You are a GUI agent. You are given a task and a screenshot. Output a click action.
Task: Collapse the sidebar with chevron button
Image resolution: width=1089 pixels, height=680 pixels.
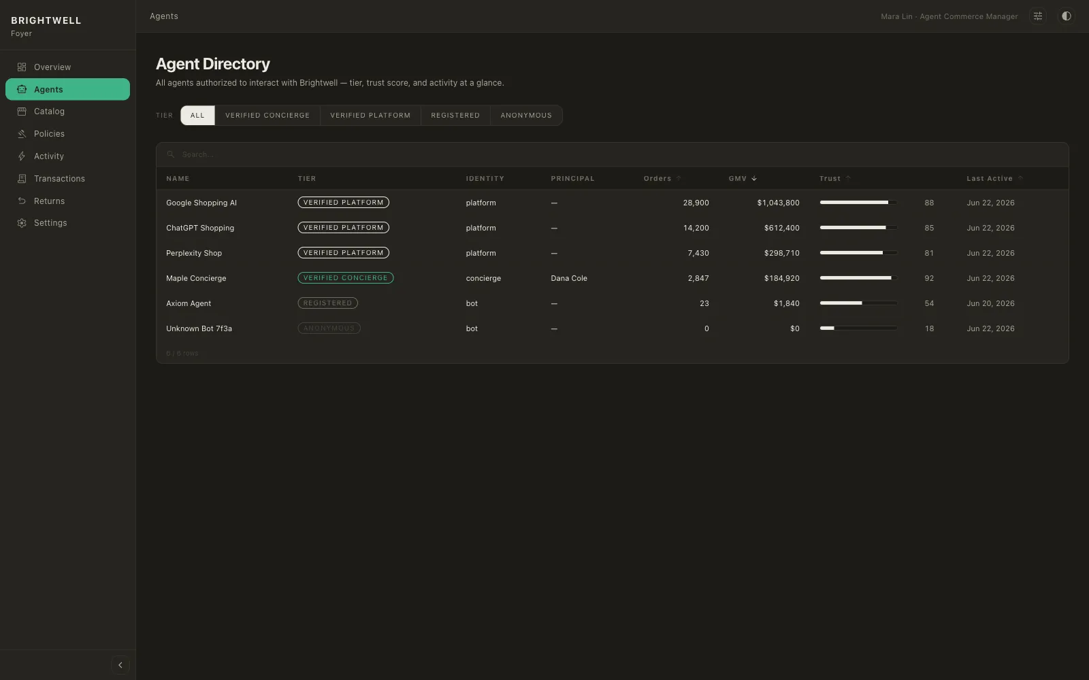click(x=120, y=665)
